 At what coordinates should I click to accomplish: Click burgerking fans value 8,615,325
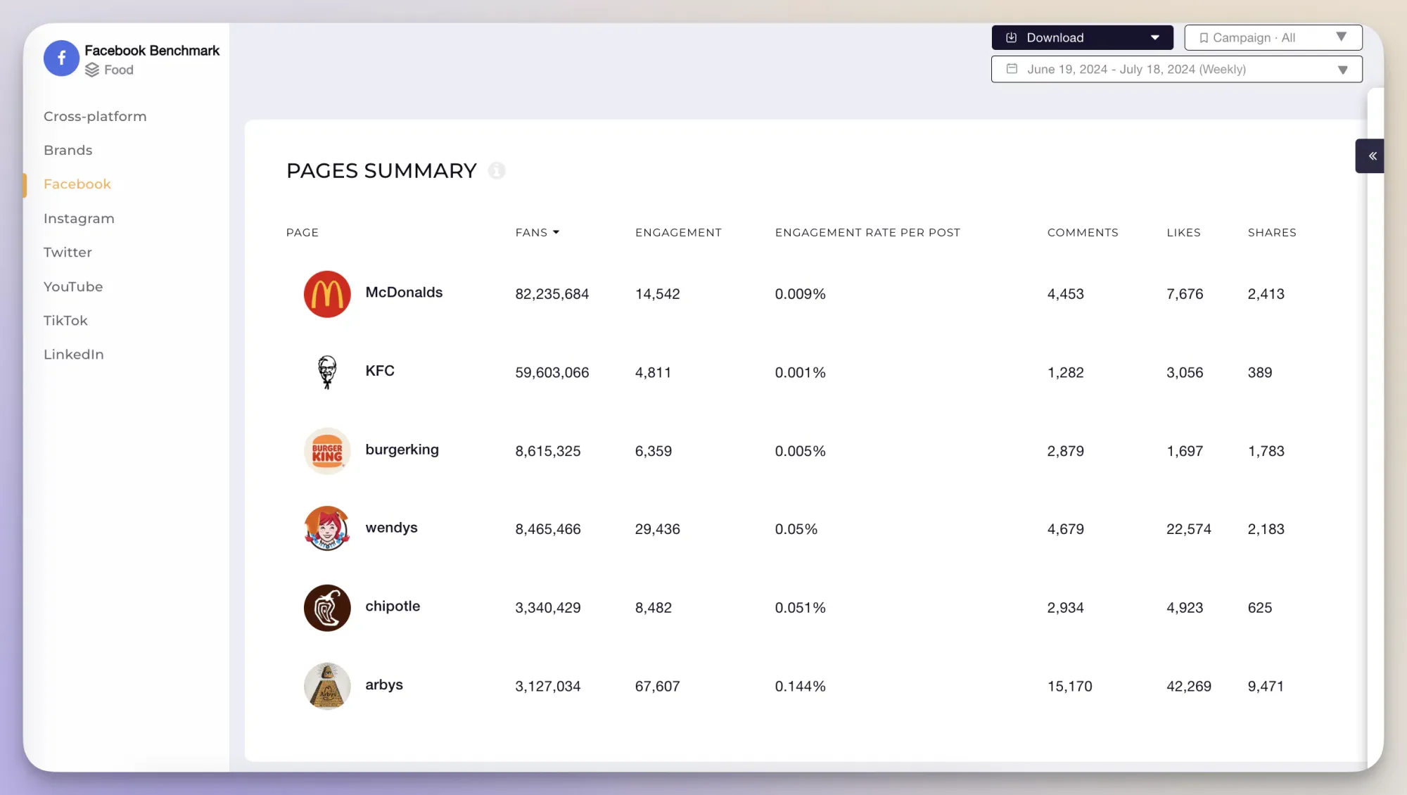coord(548,451)
